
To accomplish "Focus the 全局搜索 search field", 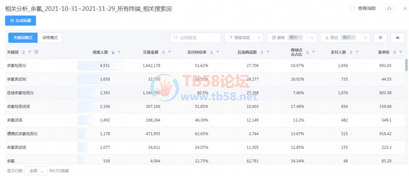I will point(196,38).
